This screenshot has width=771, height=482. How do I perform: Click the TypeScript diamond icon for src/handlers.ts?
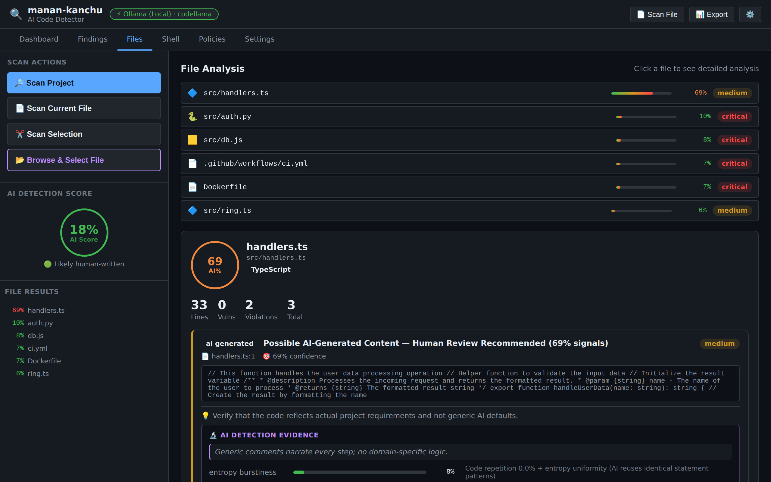pyautogui.click(x=192, y=93)
